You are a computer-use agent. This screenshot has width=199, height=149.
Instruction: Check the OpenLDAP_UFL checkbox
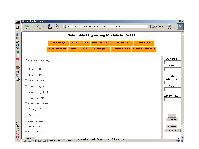pyautogui.click(x=26, y=86)
